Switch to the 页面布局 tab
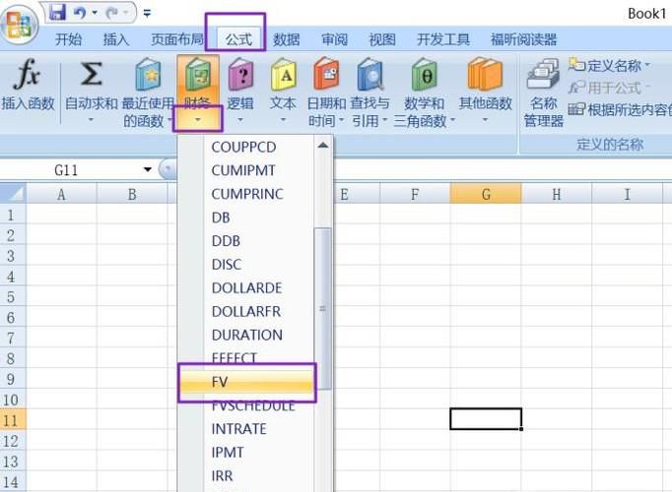The width and height of the screenshot is (672, 492). pos(177,39)
